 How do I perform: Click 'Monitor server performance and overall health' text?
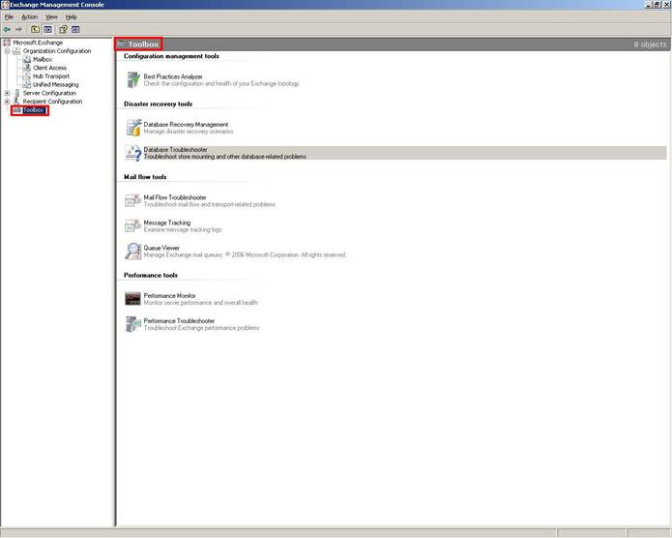tap(200, 303)
